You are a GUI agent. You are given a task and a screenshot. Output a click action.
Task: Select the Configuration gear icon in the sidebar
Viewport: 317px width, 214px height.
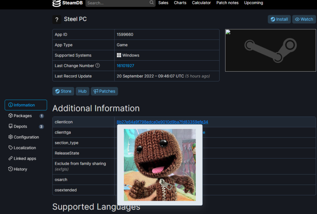(x=10, y=137)
